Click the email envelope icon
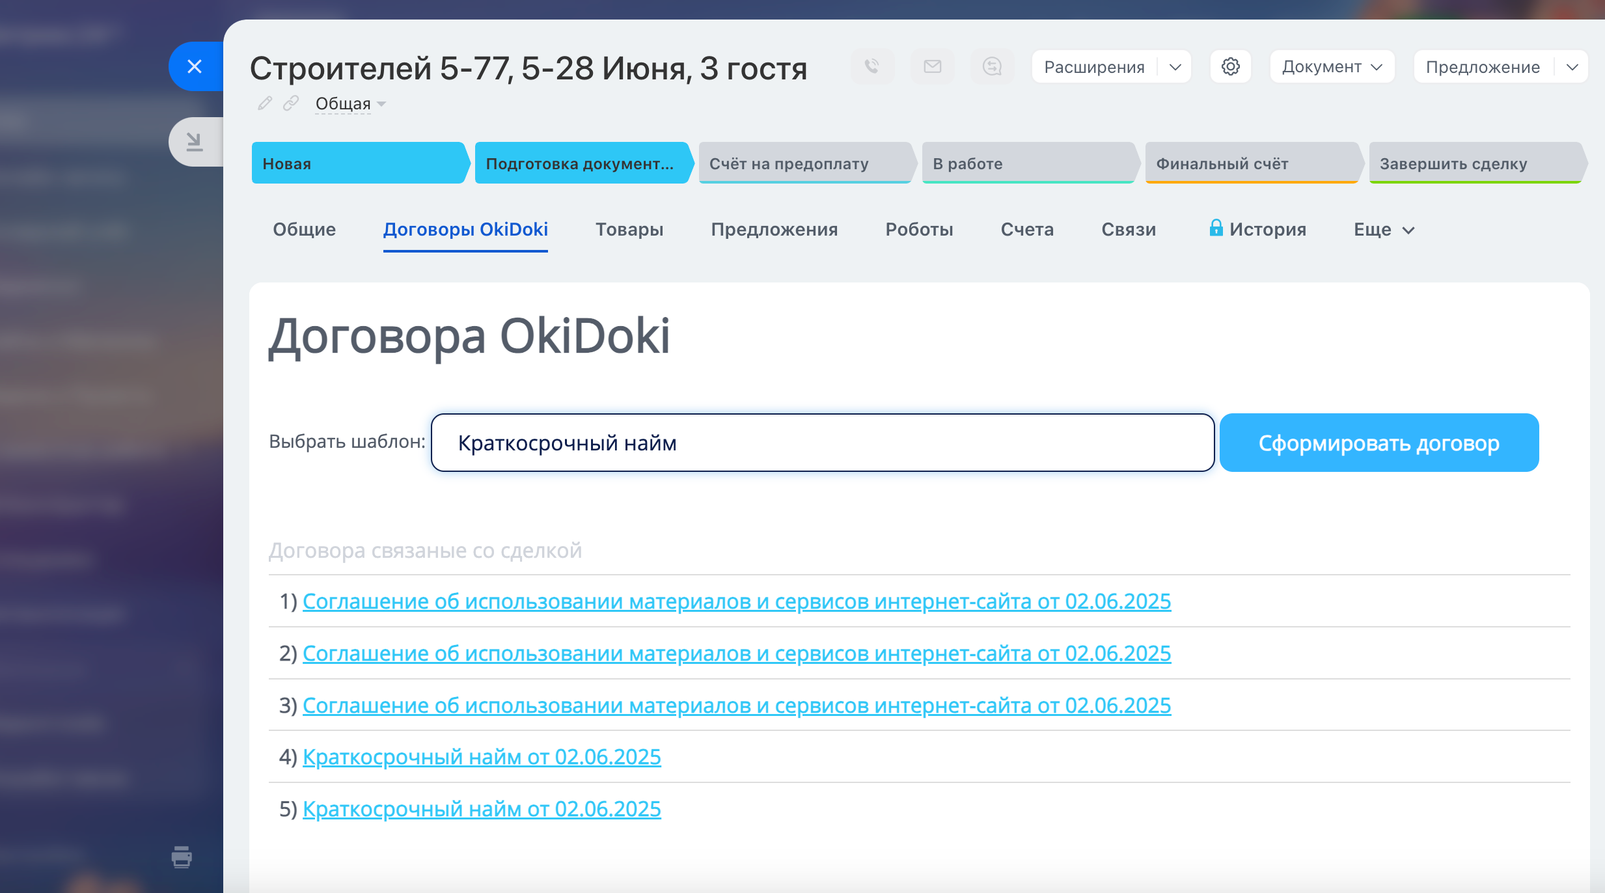 [932, 66]
